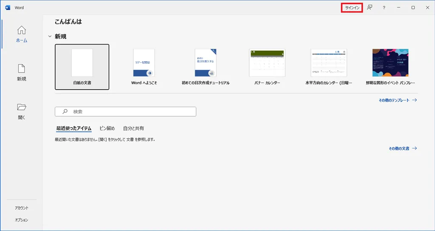Open the New (新規) sidebar page icon
This screenshot has height=231, width=435.
point(21,68)
